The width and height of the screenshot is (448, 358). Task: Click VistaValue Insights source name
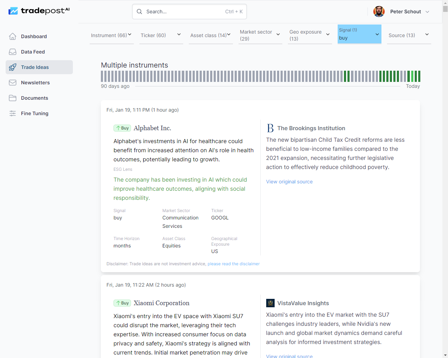tap(303, 303)
